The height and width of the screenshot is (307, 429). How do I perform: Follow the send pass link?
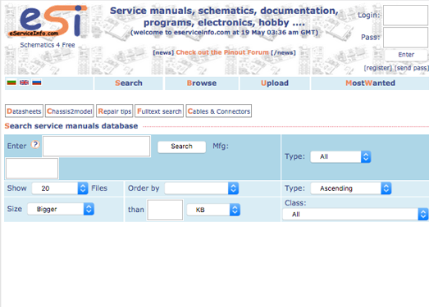(x=412, y=68)
